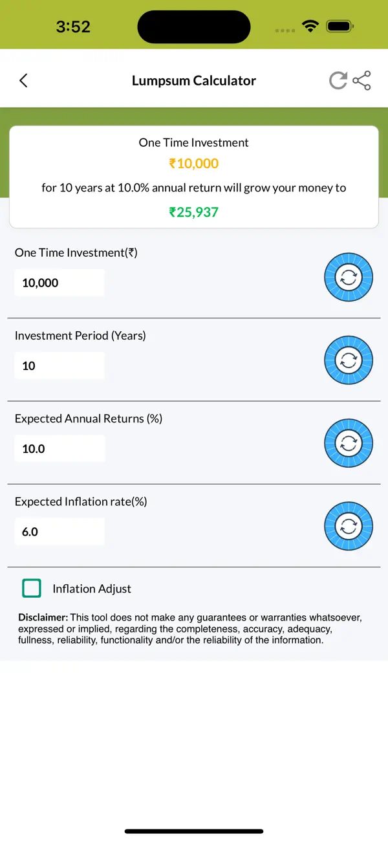
Task: Adjust the Investment Period circular slider
Action: click(x=349, y=360)
